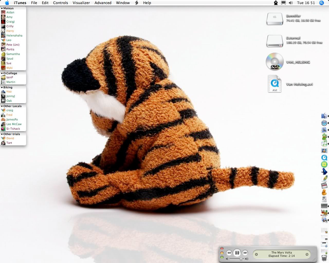Open the Edit menu

pyautogui.click(x=45, y=3)
